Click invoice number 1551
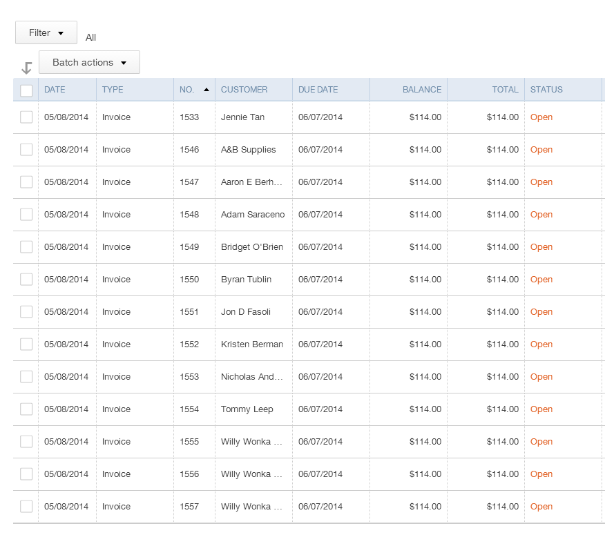Viewport: 605px width, 535px height. click(x=189, y=311)
